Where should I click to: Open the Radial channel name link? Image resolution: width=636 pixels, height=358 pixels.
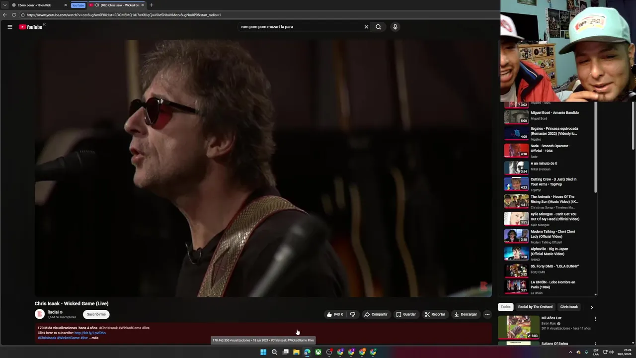point(53,312)
